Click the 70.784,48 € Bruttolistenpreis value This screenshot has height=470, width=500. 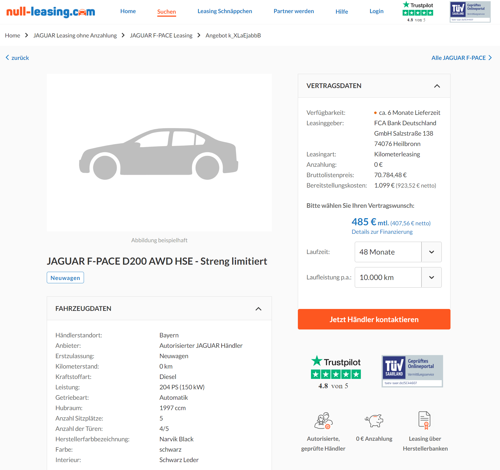pyautogui.click(x=390, y=175)
